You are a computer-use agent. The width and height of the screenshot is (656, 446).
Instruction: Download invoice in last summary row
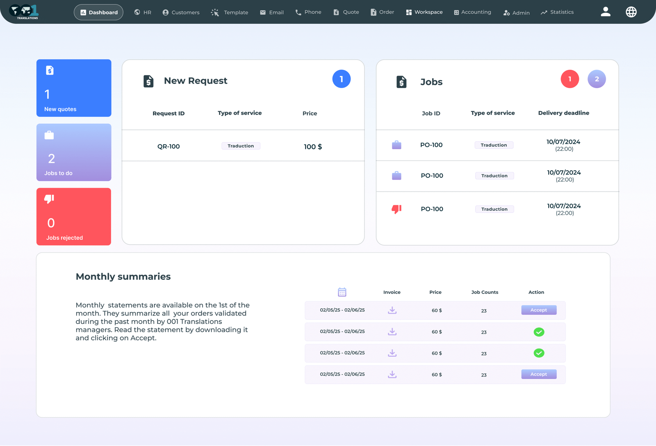392,374
